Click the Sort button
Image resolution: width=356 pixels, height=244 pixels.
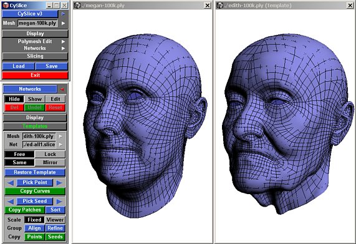[x=55, y=210]
